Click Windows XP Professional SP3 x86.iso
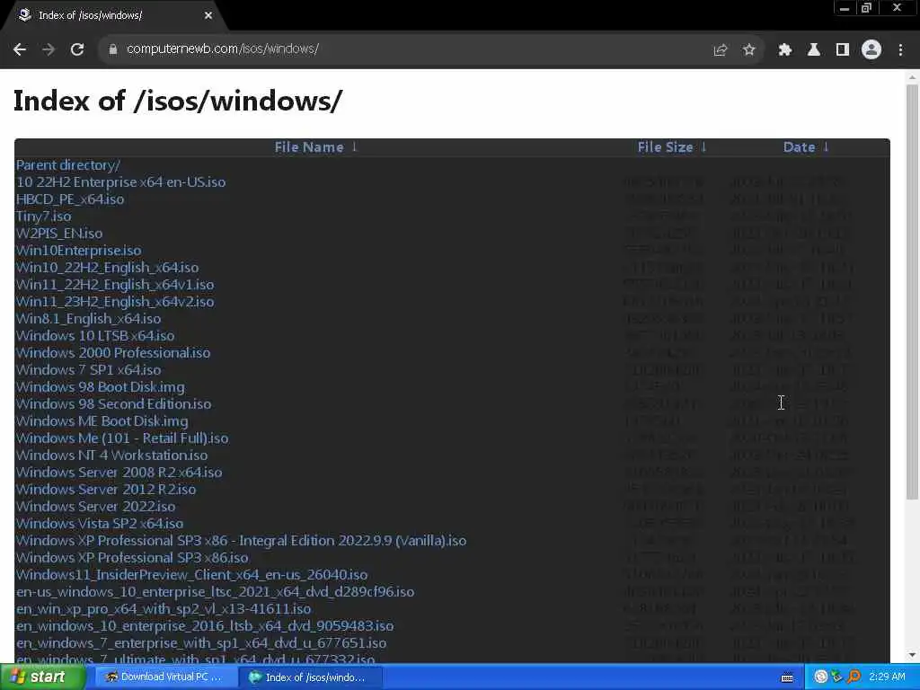This screenshot has height=690, width=920. coord(132,557)
